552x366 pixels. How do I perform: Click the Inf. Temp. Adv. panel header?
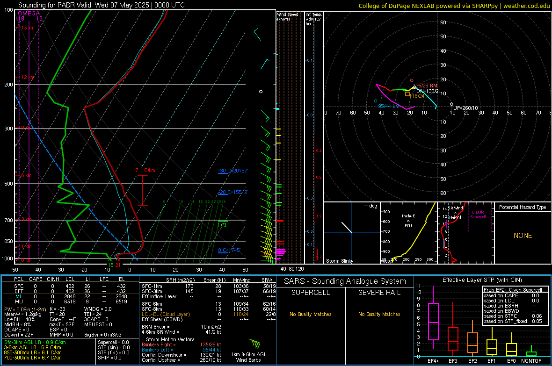pyautogui.click(x=313, y=19)
